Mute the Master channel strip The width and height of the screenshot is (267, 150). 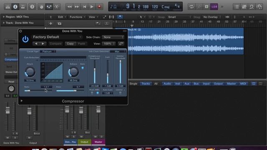[x=96, y=137]
